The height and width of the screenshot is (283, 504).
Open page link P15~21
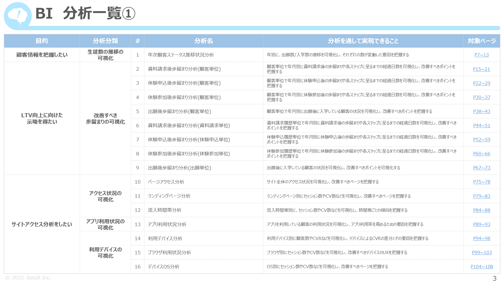pos(481,69)
